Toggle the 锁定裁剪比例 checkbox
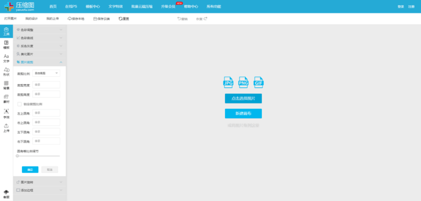This screenshot has height=201, width=421. [19, 104]
